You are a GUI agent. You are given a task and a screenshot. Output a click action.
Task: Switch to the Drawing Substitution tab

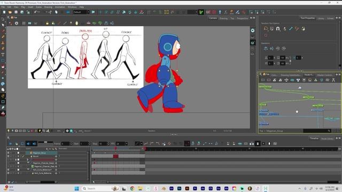291,75
